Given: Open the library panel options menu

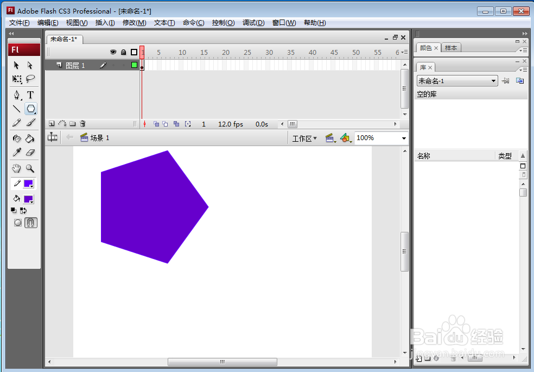Looking at the screenshot, I should click(523, 70).
